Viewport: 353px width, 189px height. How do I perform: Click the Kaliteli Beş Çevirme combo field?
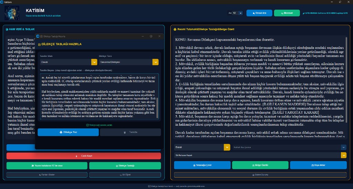point(289,147)
